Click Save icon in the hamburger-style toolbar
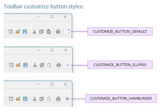160x112 pixels. tap(25, 99)
